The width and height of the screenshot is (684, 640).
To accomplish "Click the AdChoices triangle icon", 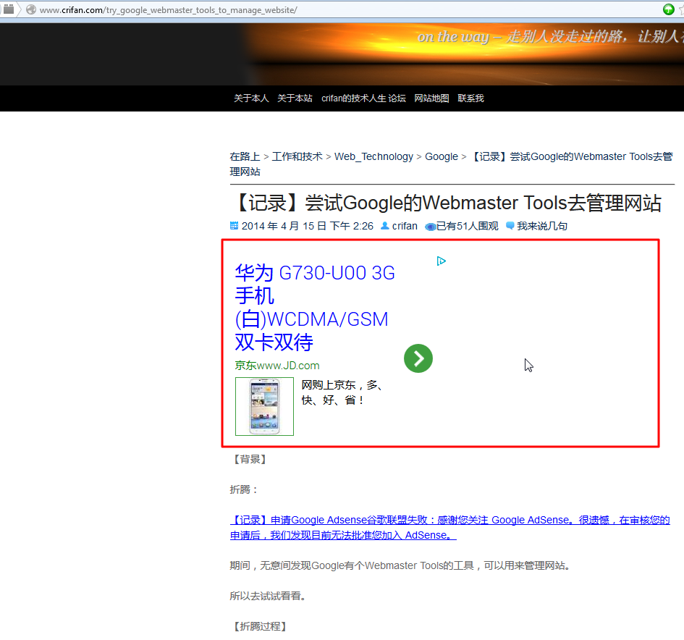I will [441, 261].
